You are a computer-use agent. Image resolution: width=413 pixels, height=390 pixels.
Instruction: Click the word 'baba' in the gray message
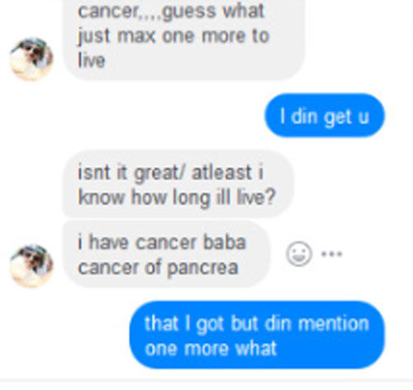tap(224, 242)
